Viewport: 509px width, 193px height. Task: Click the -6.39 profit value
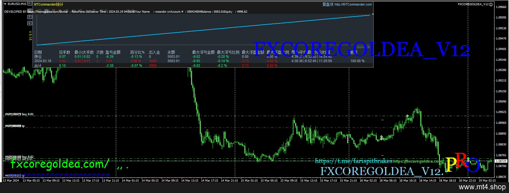(109, 57)
